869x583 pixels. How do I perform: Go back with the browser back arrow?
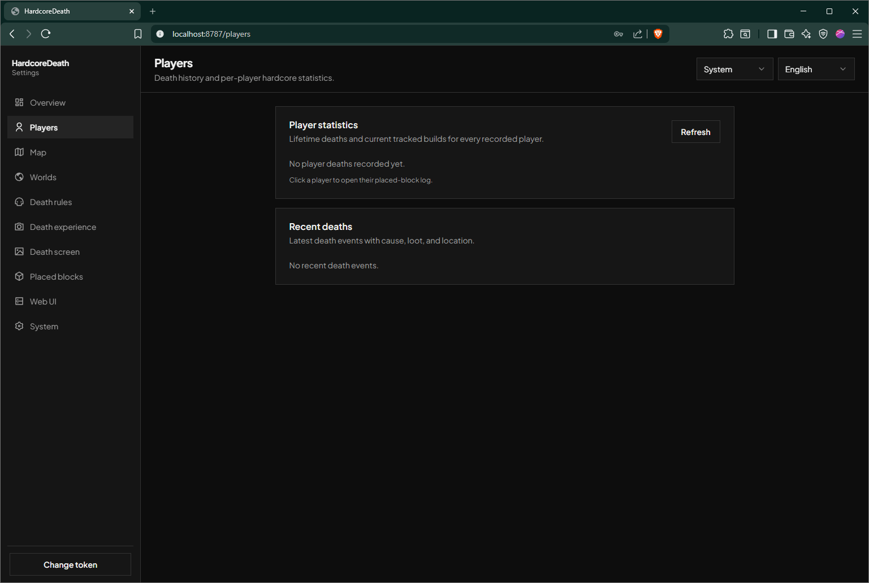click(x=12, y=34)
